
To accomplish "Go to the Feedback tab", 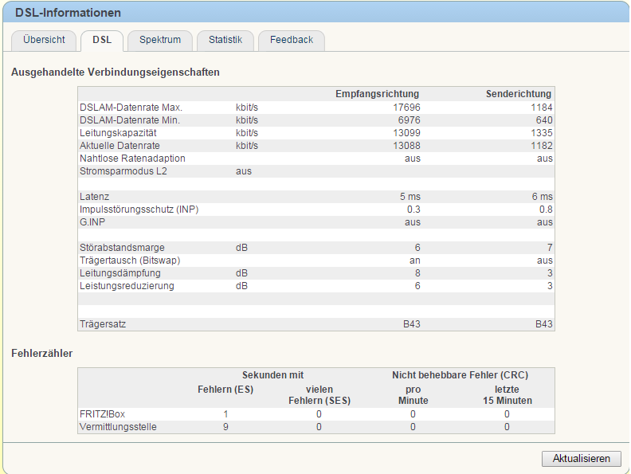I will 292,41.
